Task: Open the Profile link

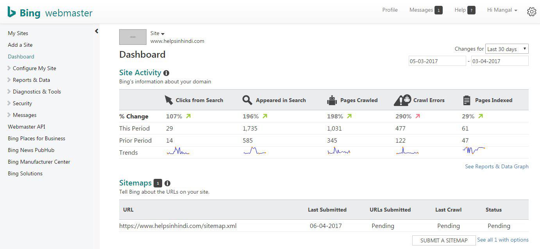Action: pyautogui.click(x=390, y=10)
